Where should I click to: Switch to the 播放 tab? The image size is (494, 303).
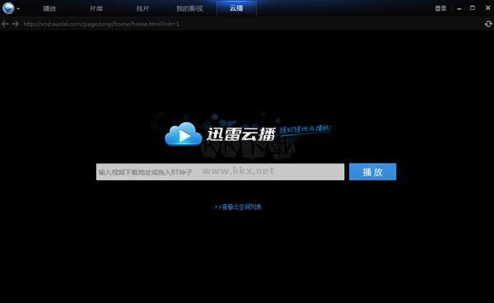click(x=49, y=8)
